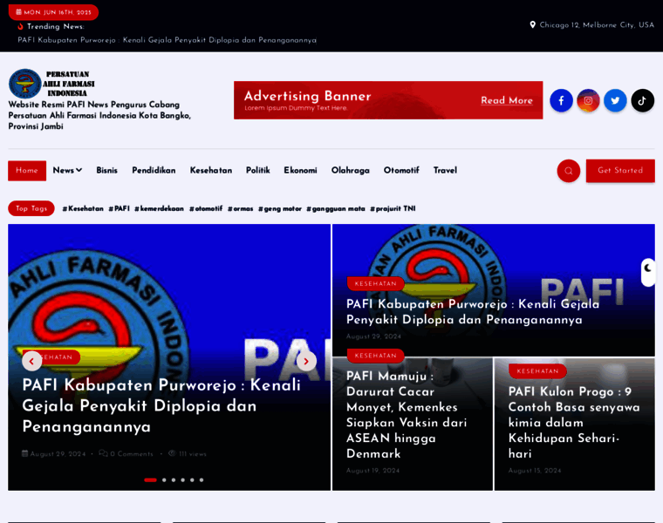Click Kesehatan badge on top-right Purworejo card
Viewport: 663px width, 523px height.
[x=375, y=283]
